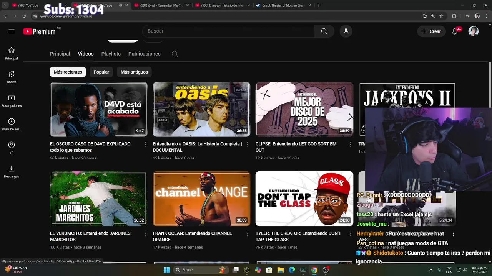
Task: Open Principal in the left sidebar
Action: click(x=12, y=53)
